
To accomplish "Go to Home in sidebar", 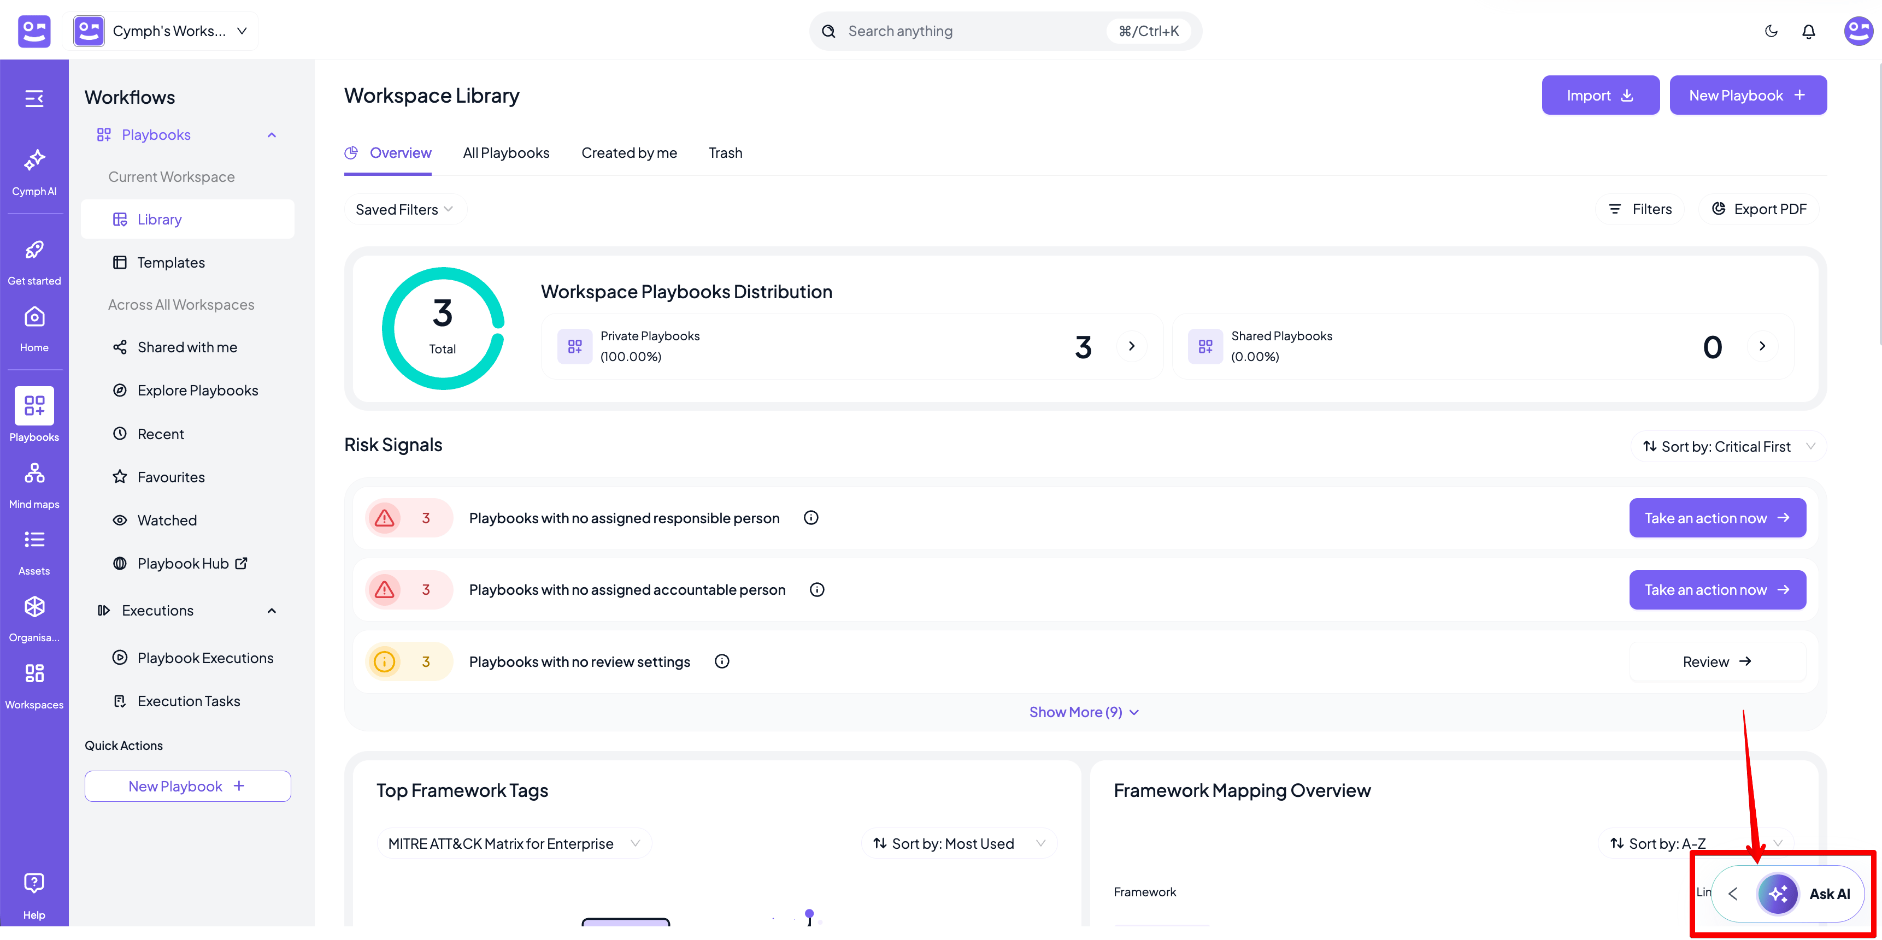I will pyautogui.click(x=34, y=329).
